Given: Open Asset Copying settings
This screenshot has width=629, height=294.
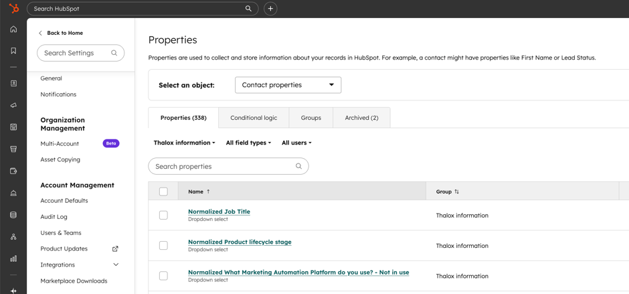Looking at the screenshot, I should (x=60, y=159).
